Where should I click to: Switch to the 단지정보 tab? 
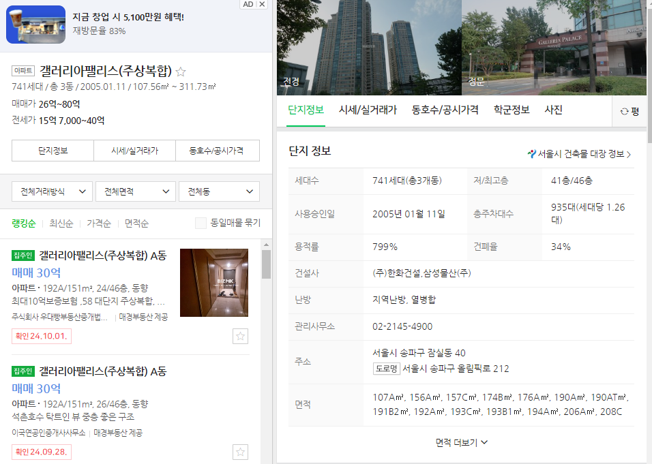(306, 110)
